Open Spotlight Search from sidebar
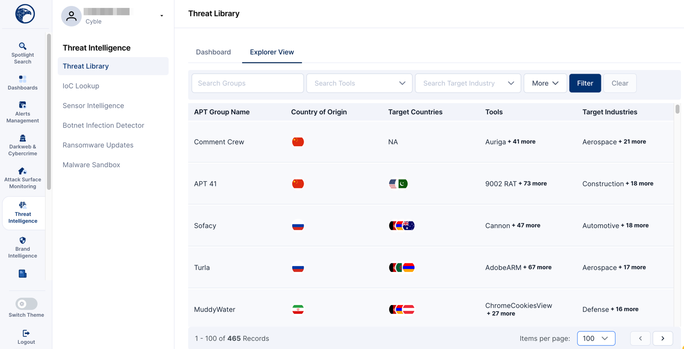This screenshot has height=349, width=684. click(x=23, y=53)
